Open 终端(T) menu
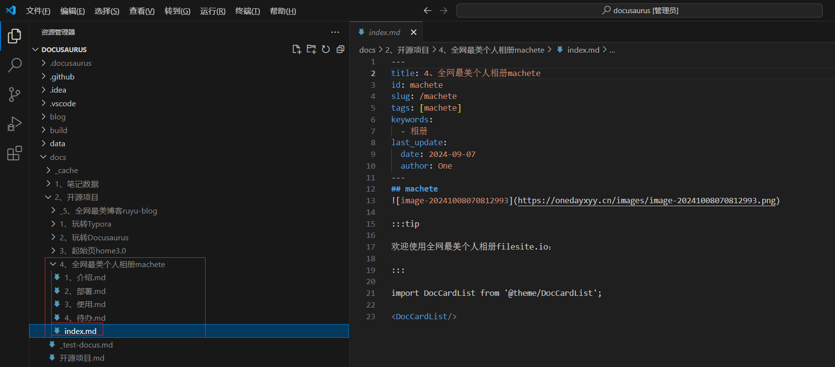 coord(247,11)
